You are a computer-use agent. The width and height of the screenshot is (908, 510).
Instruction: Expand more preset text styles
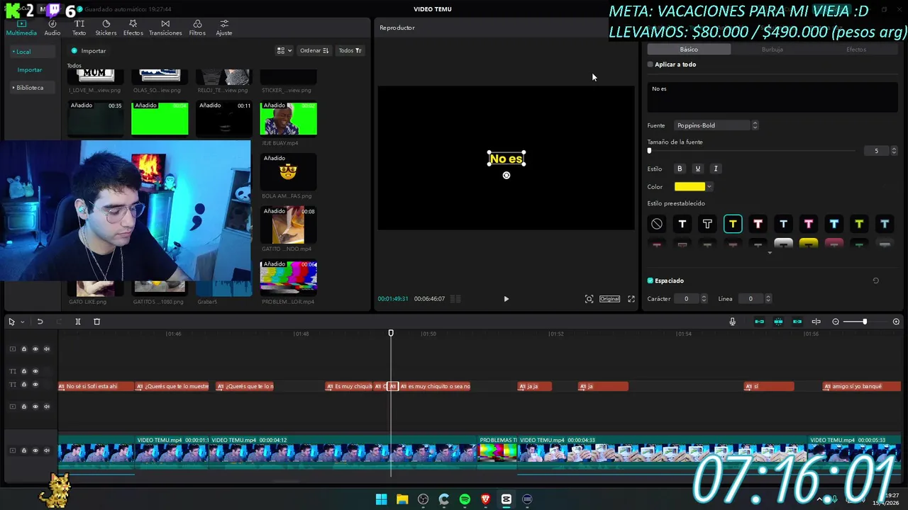click(770, 253)
